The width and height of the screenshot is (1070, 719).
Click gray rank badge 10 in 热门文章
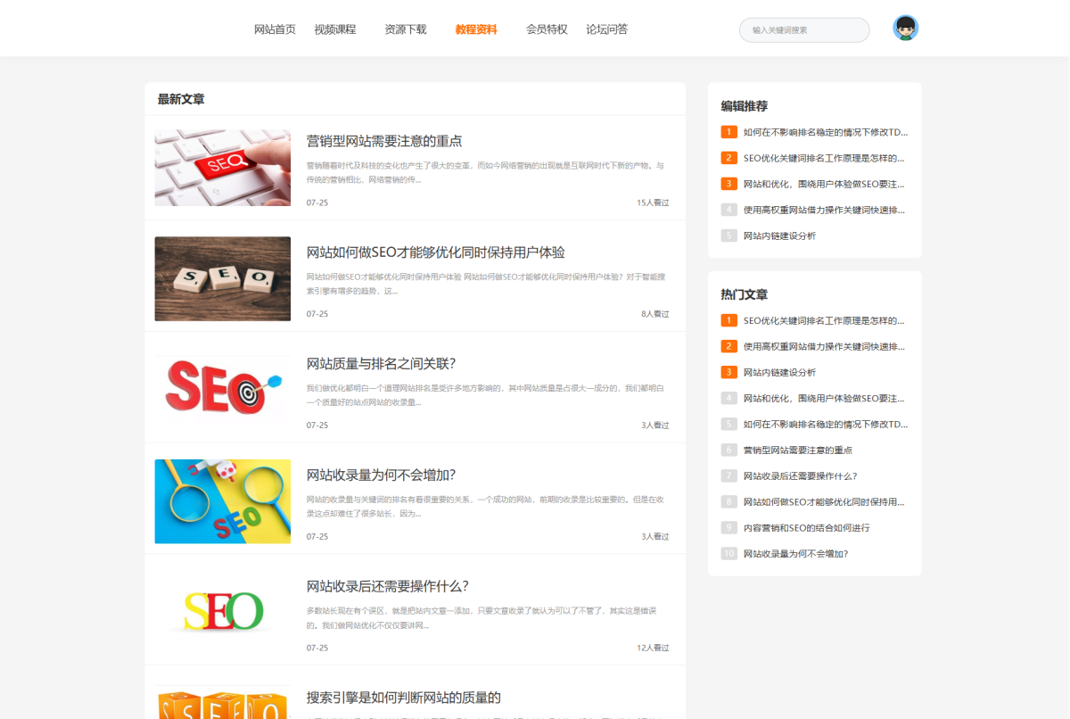(x=729, y=553)
